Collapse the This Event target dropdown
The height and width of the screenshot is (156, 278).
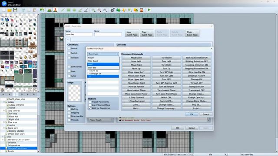[x=103, y=54]
